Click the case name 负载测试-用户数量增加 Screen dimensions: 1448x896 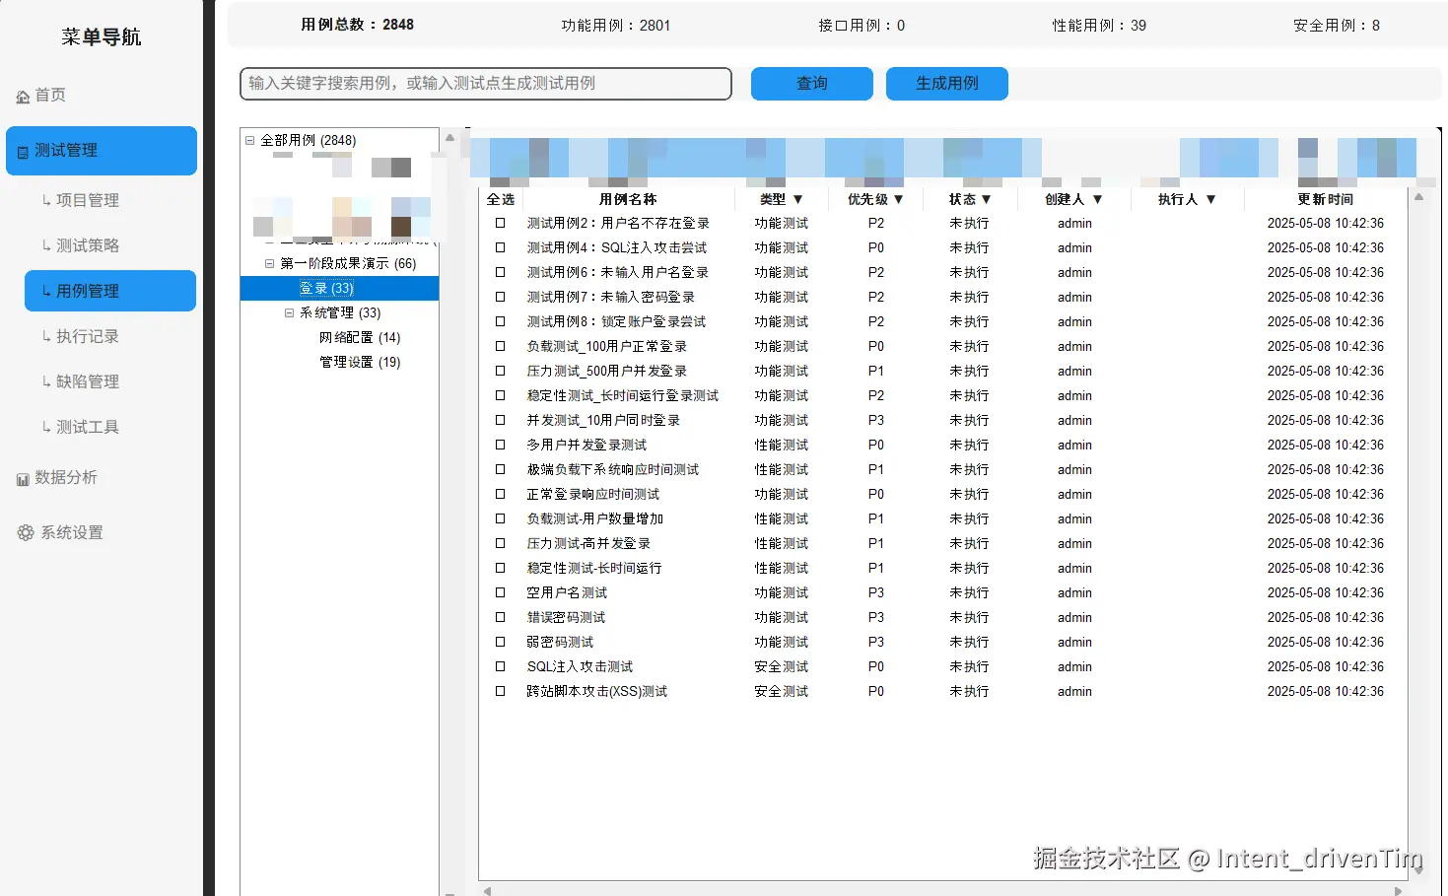click(x=594, y=518)
